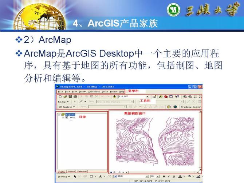The width and height of the screenshot is (244, 183).
Task: Switch to the Source tab in table of contents
Action: (71, 171)
